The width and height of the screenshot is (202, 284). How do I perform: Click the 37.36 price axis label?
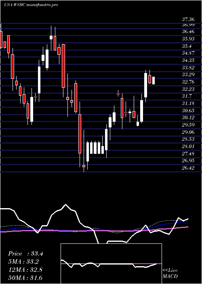click(188, 19)
